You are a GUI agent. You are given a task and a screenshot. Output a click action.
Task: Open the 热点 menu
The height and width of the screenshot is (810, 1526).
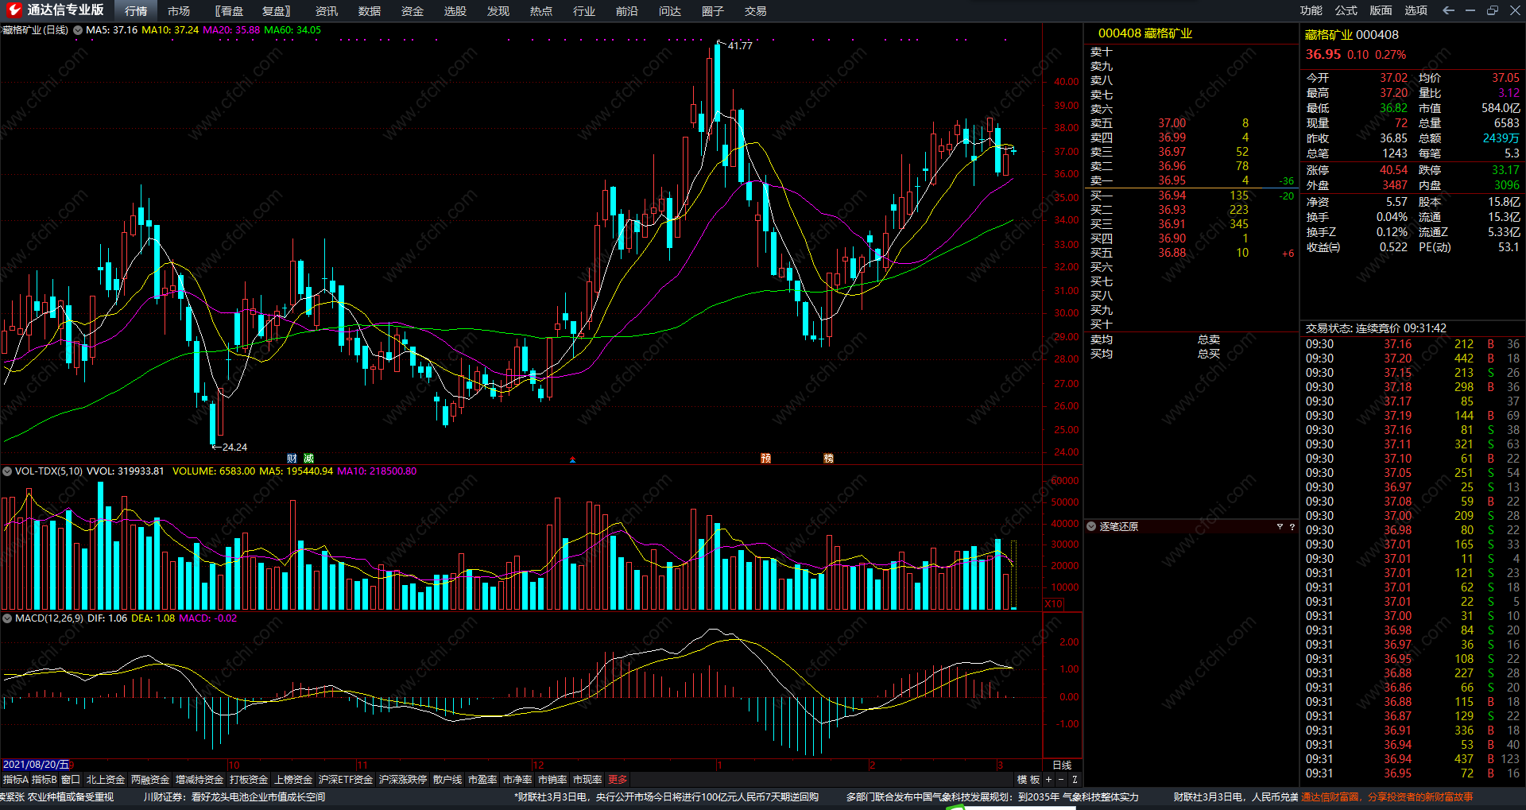pyautogui.click(x=541, y=11)
